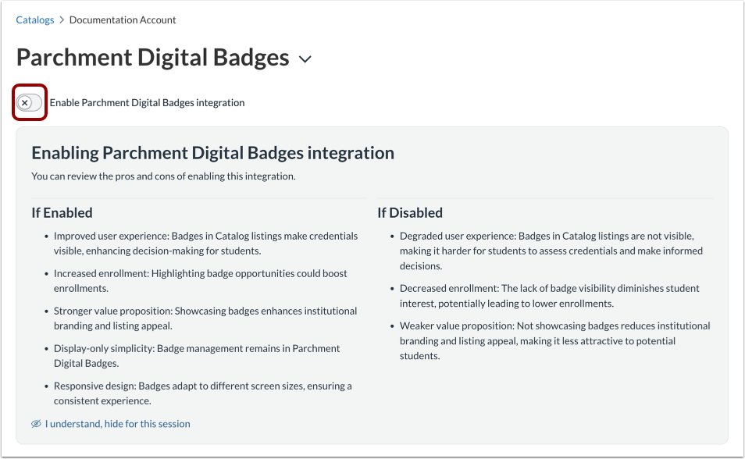Image resolution: width=745 pixels, height=459 pixels.
Task: Click the breadcrumb separator after Catalogs
Action: click(61, 20)
